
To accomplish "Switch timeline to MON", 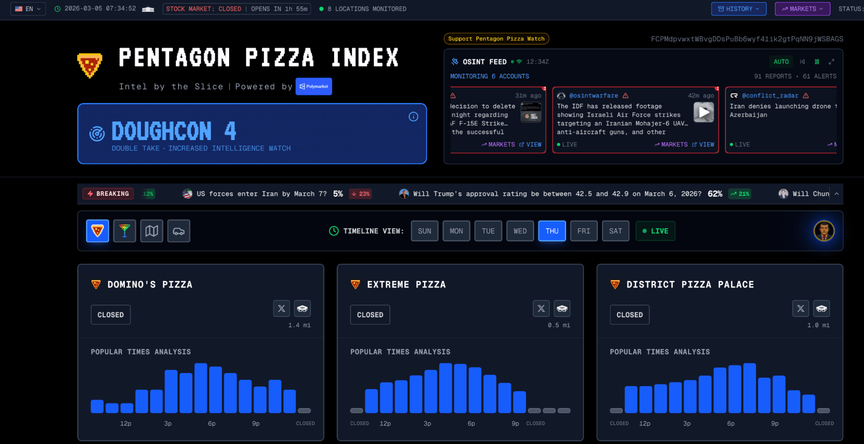I will tap(456, 231).
